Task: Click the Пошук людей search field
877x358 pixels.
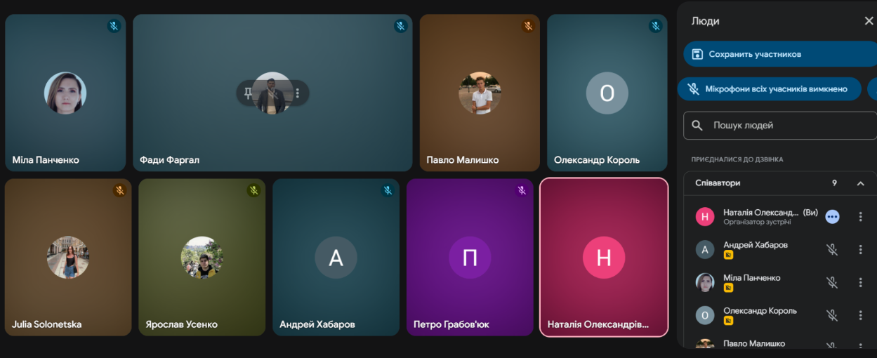Action: tap(780, 126)
